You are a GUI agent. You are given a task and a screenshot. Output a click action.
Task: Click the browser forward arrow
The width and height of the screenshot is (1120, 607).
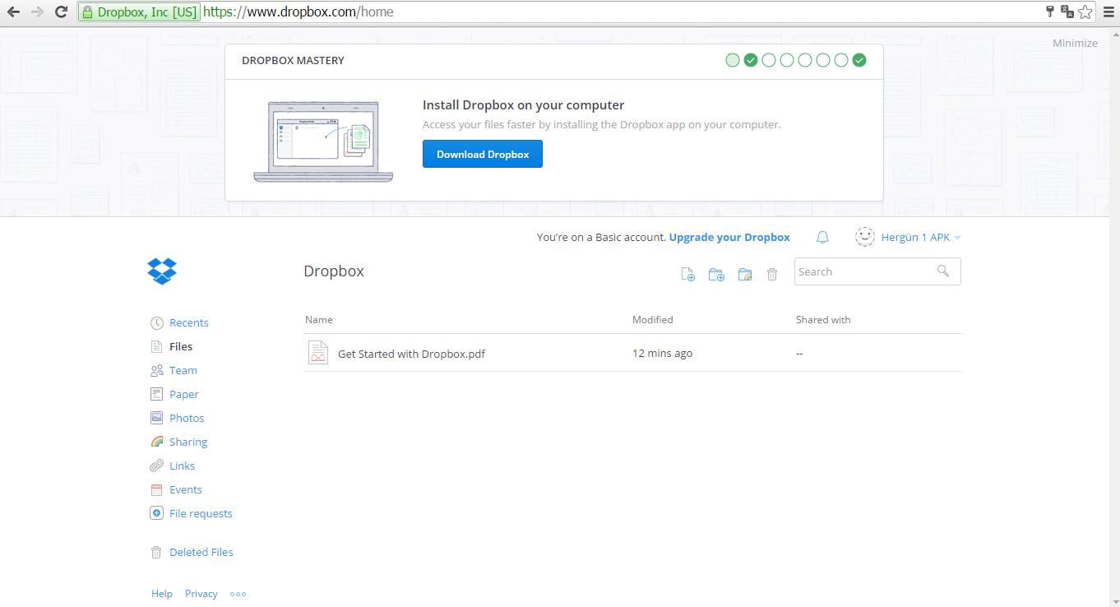37,12
